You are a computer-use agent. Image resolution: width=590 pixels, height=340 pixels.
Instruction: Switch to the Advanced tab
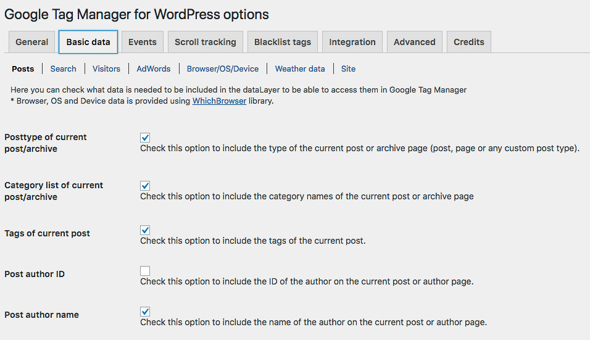414,42
